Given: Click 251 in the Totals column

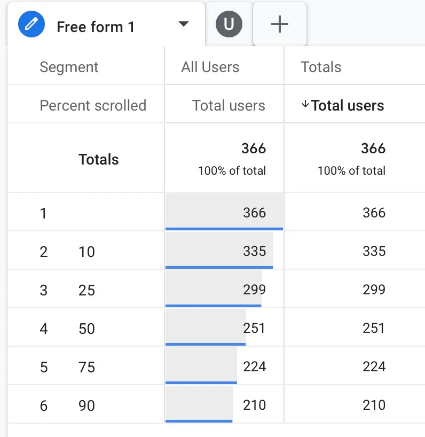Looking at the screenshot, I should tap(373, 328).
